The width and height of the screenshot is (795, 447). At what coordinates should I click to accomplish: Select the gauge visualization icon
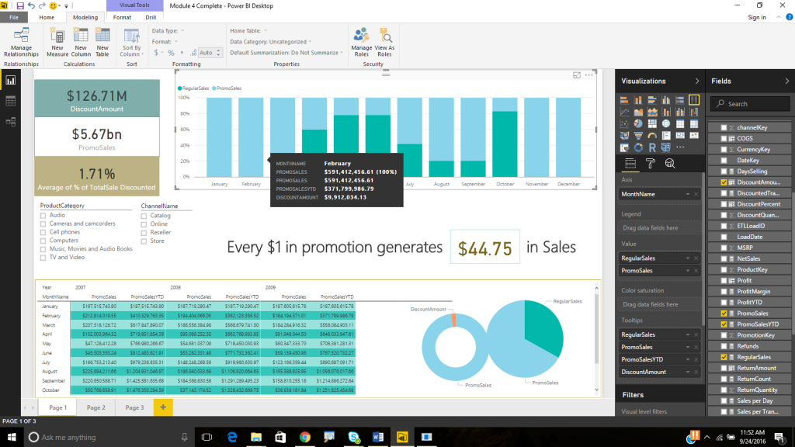pyautogui.click(x=652, y=135)
